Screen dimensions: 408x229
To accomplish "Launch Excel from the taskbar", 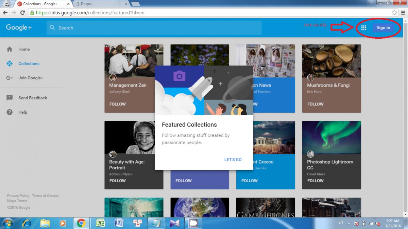I will [x=100, y=223].
